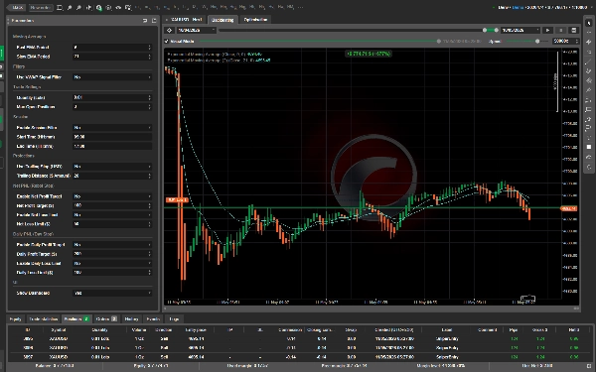
Task: Click the Daily Loss Limit value field
Action: tap(112, 272)
